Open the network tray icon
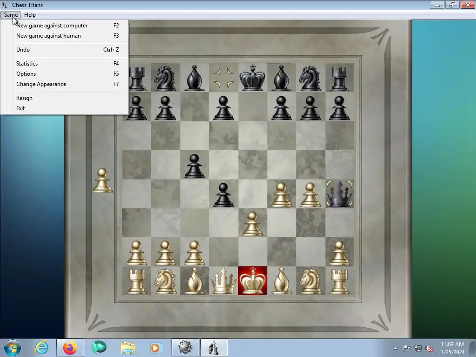 pos(418,348)
